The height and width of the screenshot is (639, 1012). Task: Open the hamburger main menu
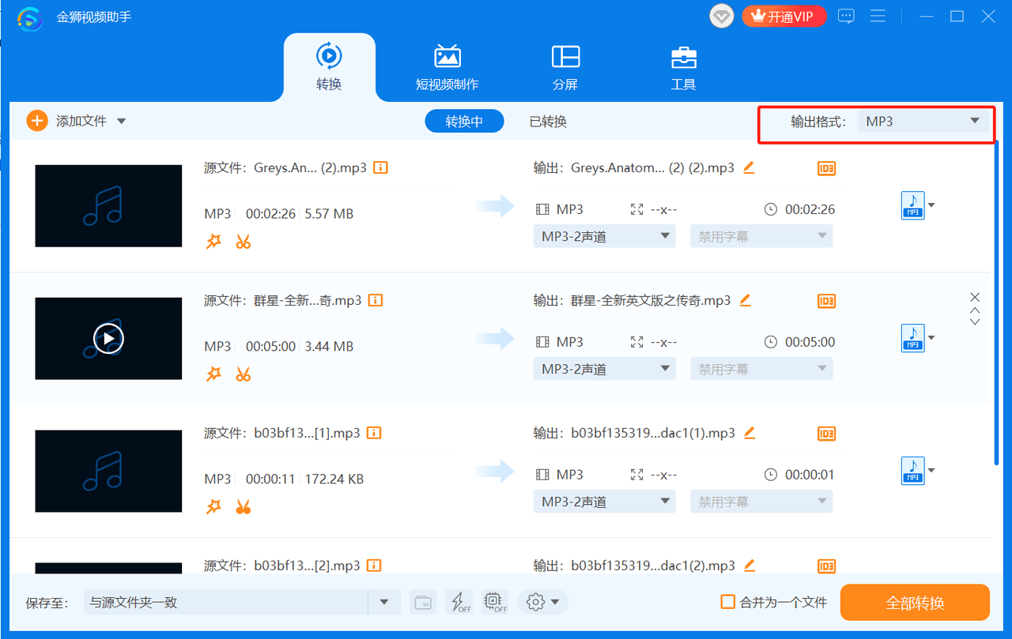[878, 17]
